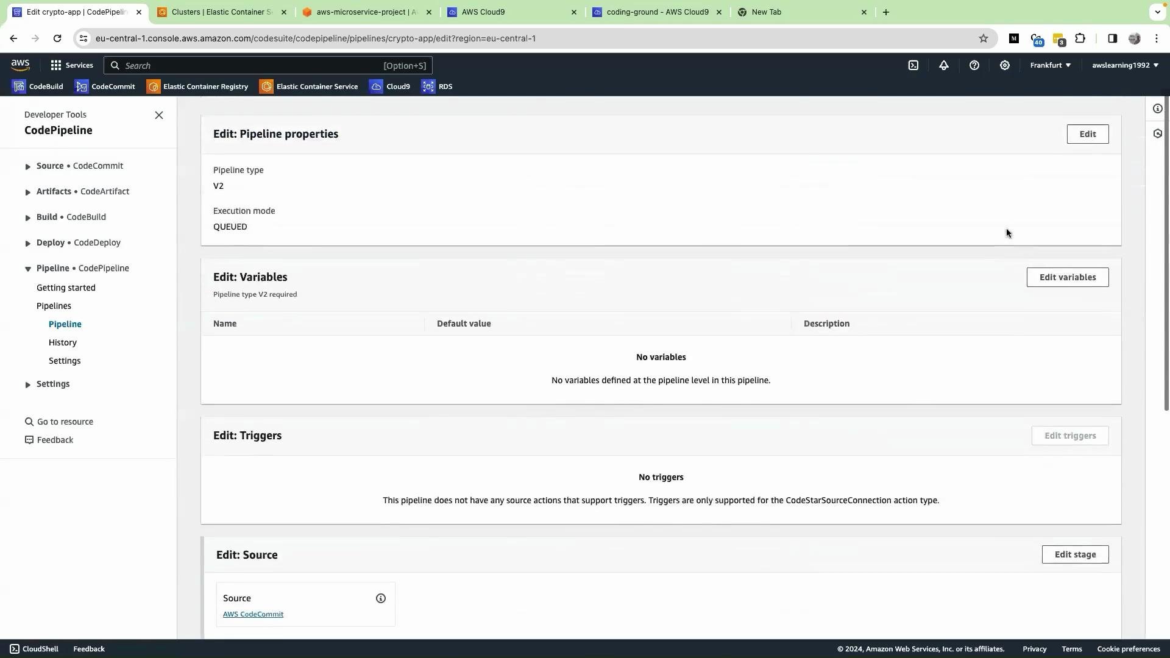Open the Chrome profile avatar
1170x658 pixels.
click(1135, 38)
